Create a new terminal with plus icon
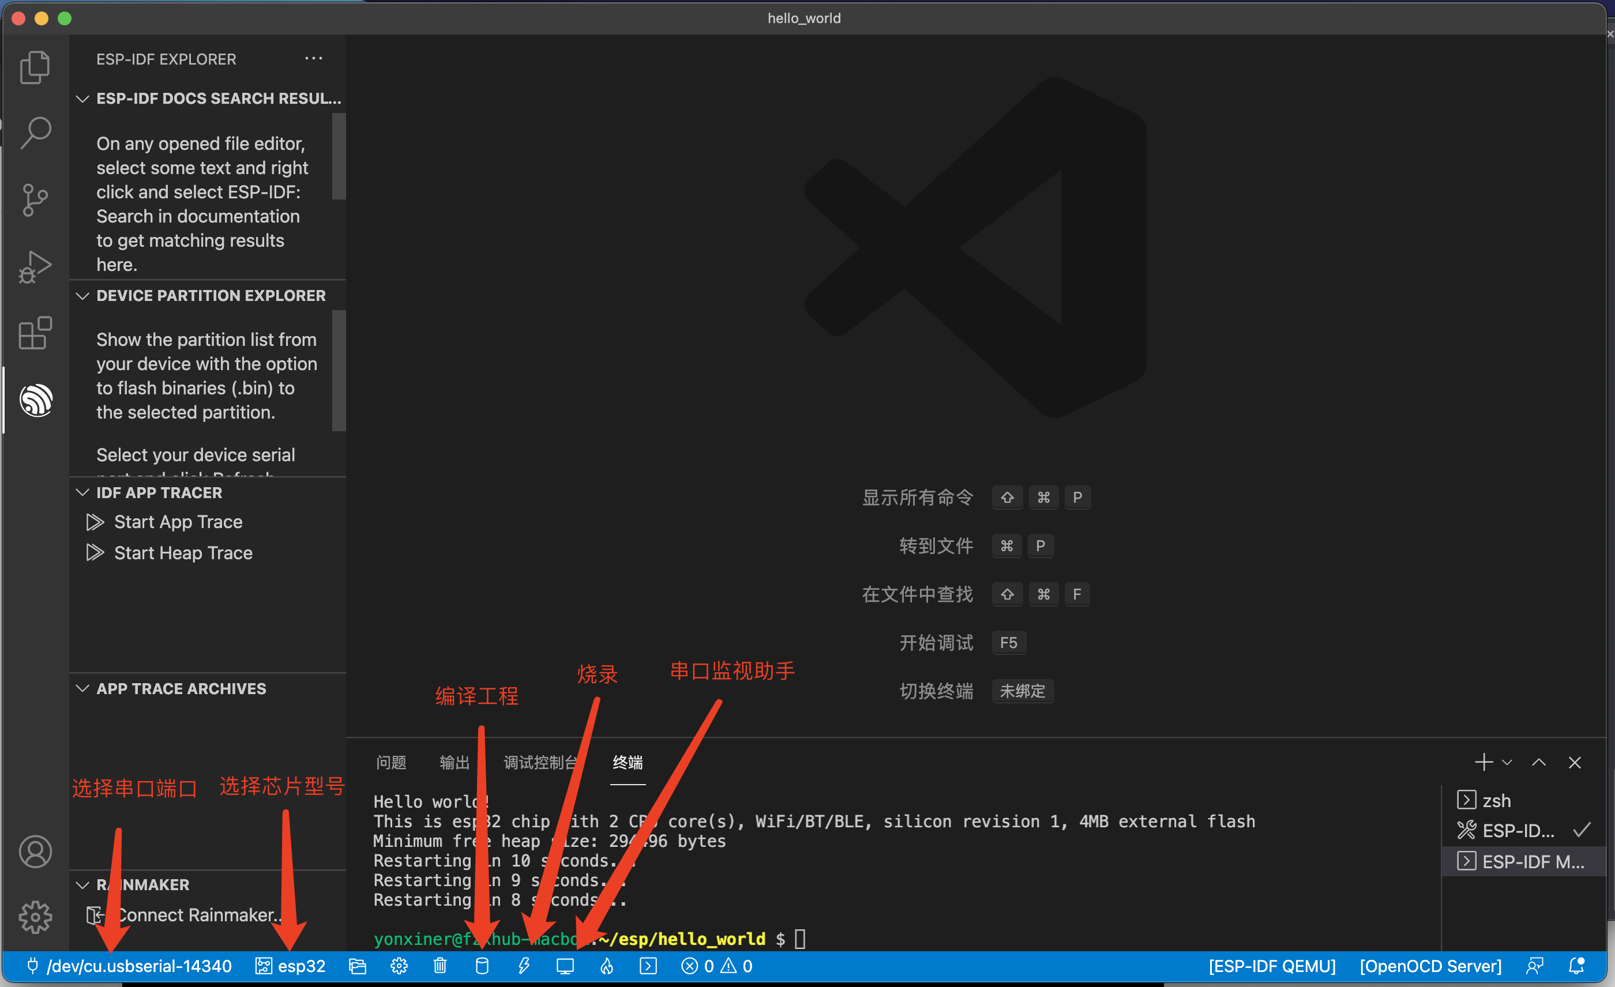This screenshot has width=1615, height=987. [1483, 762]
